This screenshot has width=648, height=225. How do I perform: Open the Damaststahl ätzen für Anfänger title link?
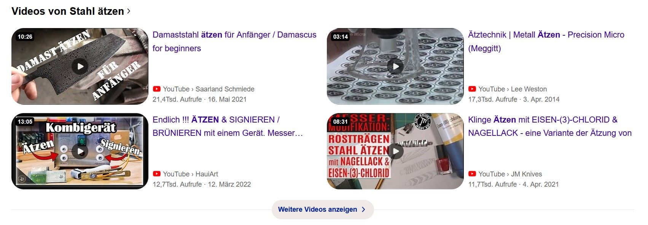pos(234,41)
